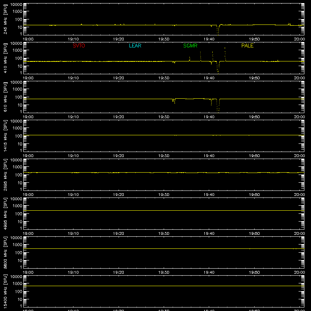Select the 8800 MHz [SFU] axis label
The width and height of the screenshot is (311, 311).
(x=5, y=252)
